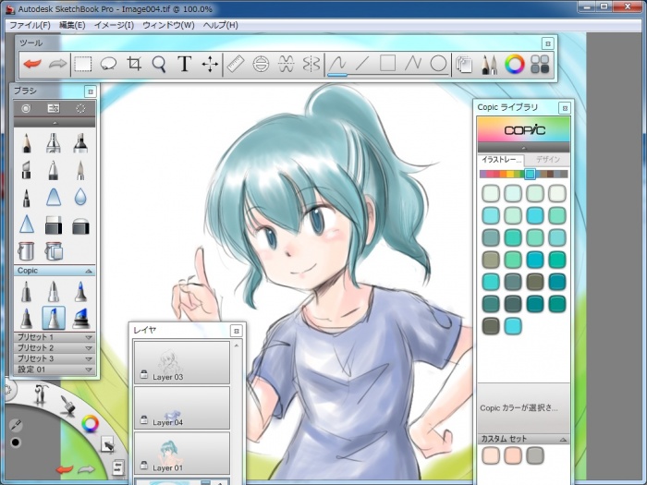The height and width of the screenshot is (485, 647).
Task: Select the freehand stroke style
Action: coord(337,65)
